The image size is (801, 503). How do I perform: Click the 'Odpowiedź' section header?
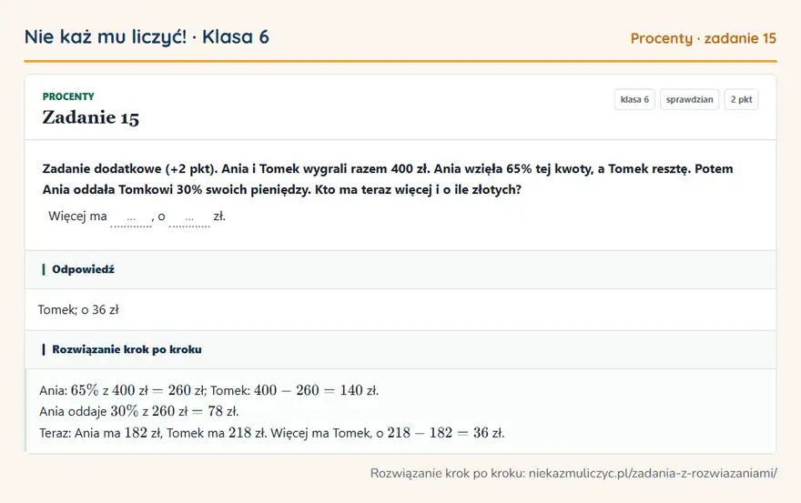[400, 269]
